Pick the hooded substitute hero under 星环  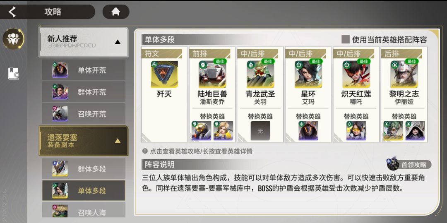[308, 131]
